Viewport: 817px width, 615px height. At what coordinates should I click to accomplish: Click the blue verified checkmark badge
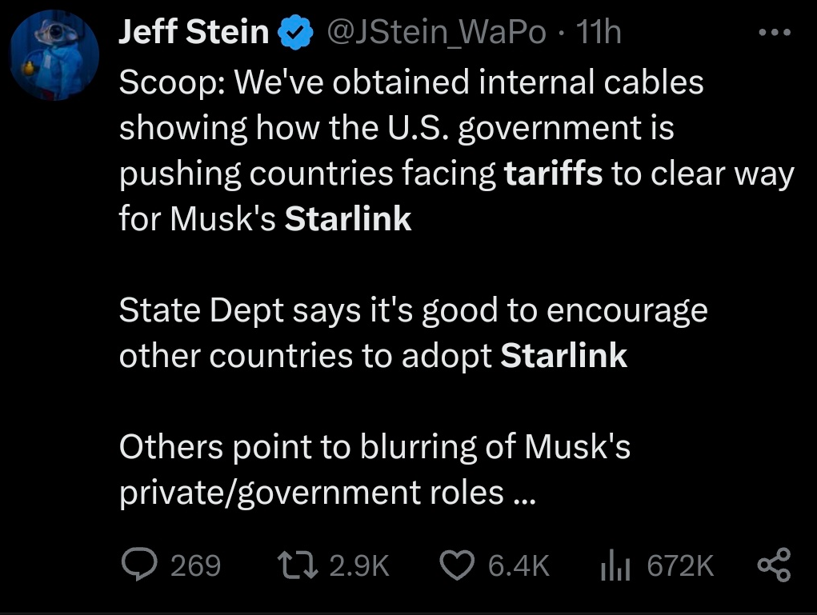pyautogui.click(x=295, y=32)
